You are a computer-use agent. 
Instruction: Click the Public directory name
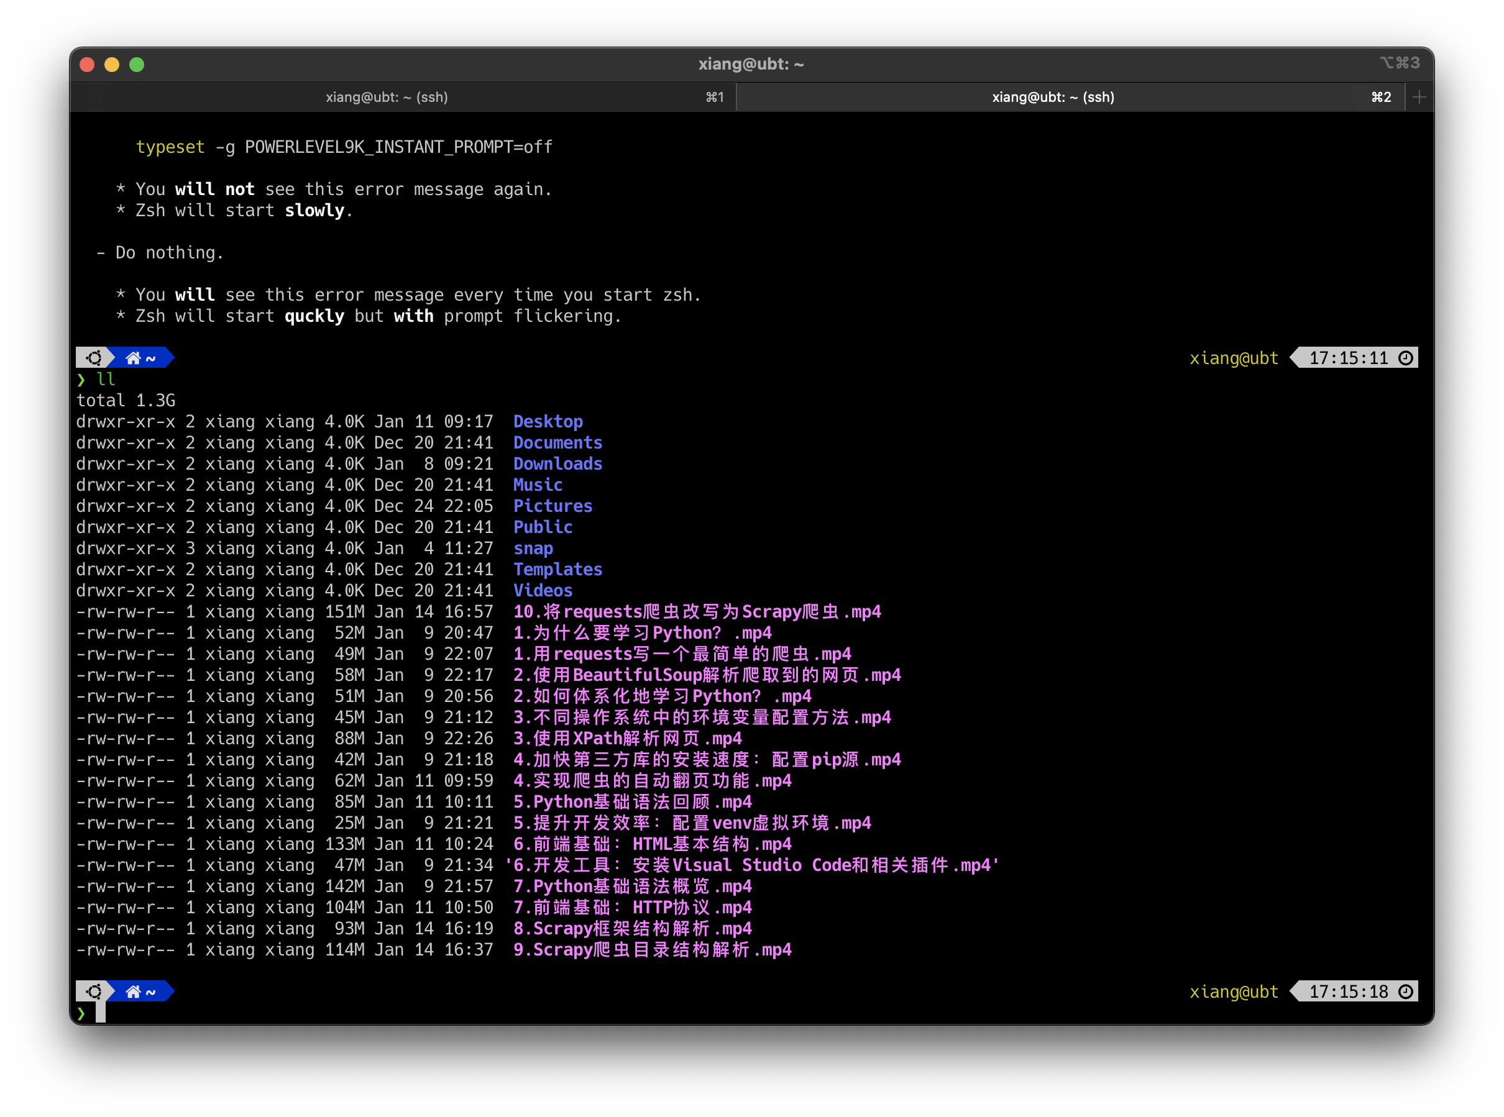543,527
